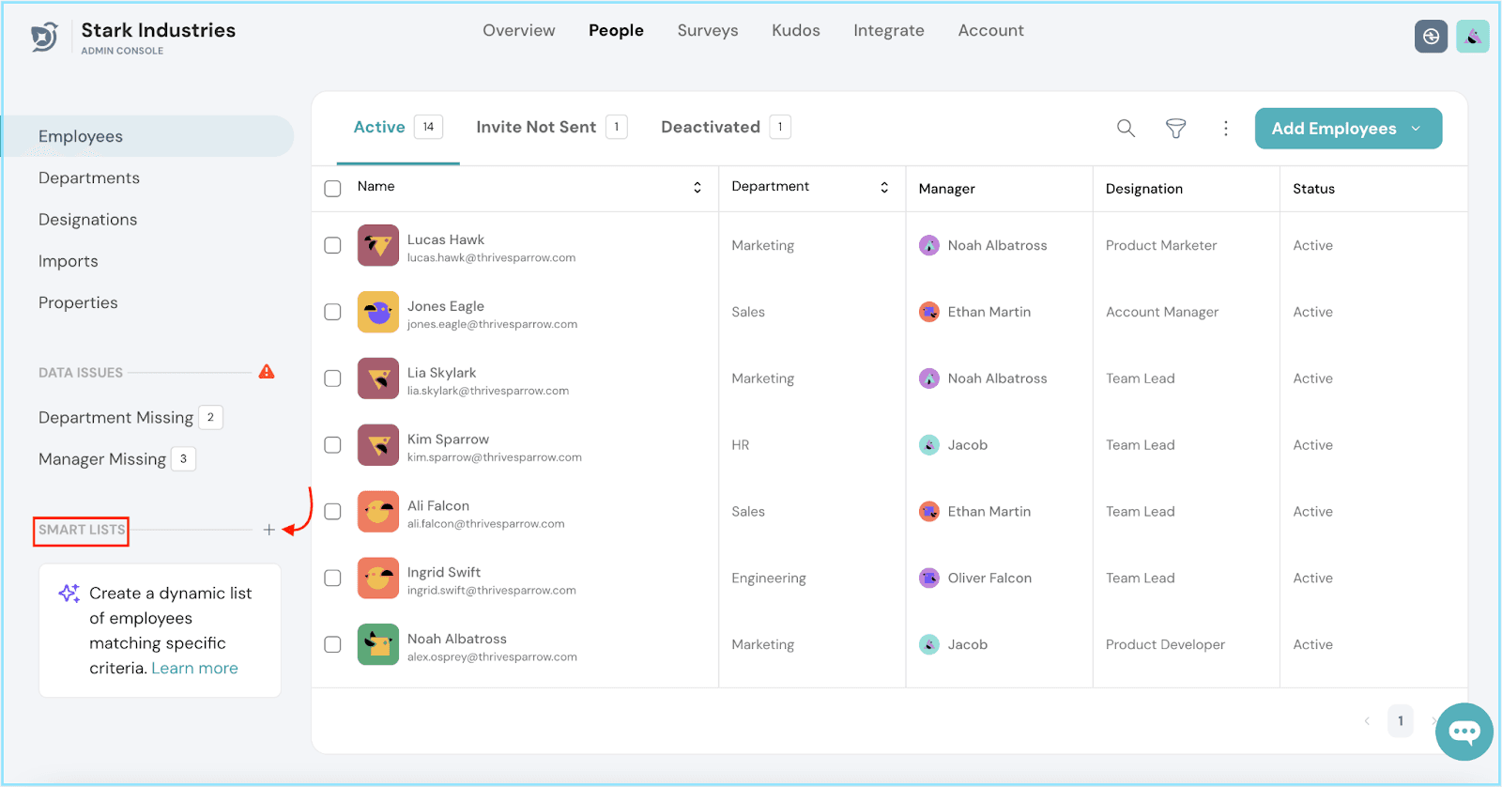Tick the checkbox for Ali Falcon

(332, 512)
